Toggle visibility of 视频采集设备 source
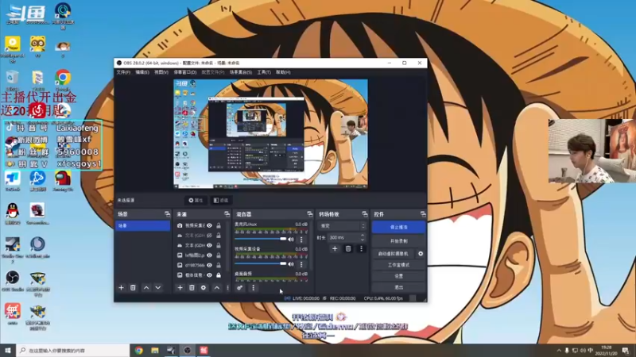Viewport: 636px width, 357px height. click(x=209, y=225)
